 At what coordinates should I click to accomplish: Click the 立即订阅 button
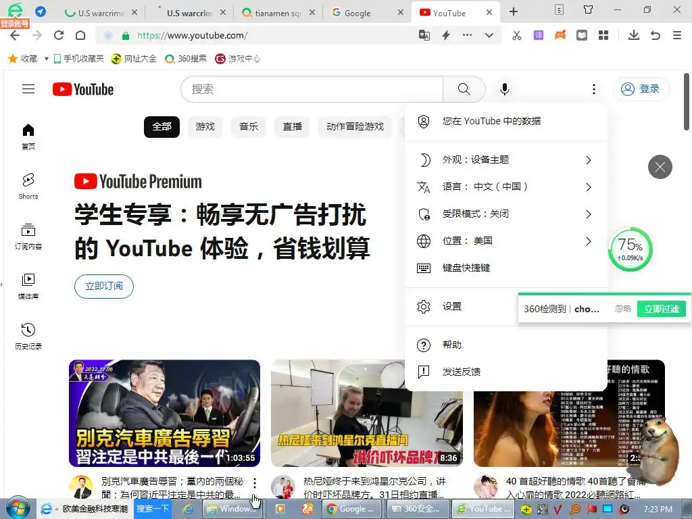pyautogui.click(x=103, y=286)
